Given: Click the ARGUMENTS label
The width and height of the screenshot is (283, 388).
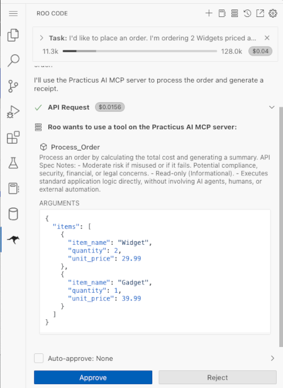Looking at the screenshot, I should pos(59,203).
